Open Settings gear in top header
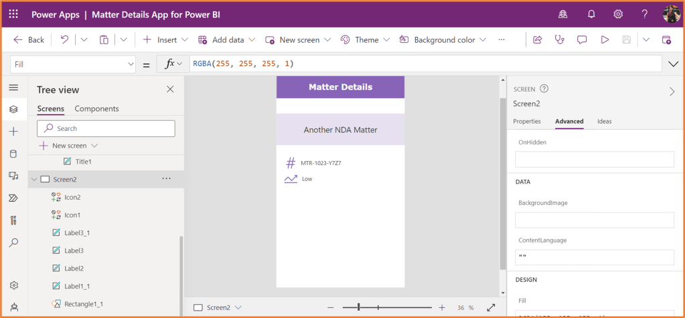The image size is (685, 318). [619, 14]
